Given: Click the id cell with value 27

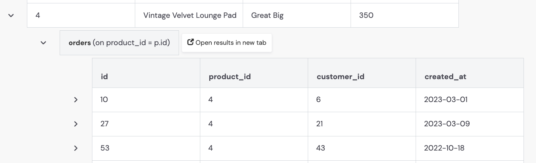Looking at the screenshot, I should coord(146,124).
